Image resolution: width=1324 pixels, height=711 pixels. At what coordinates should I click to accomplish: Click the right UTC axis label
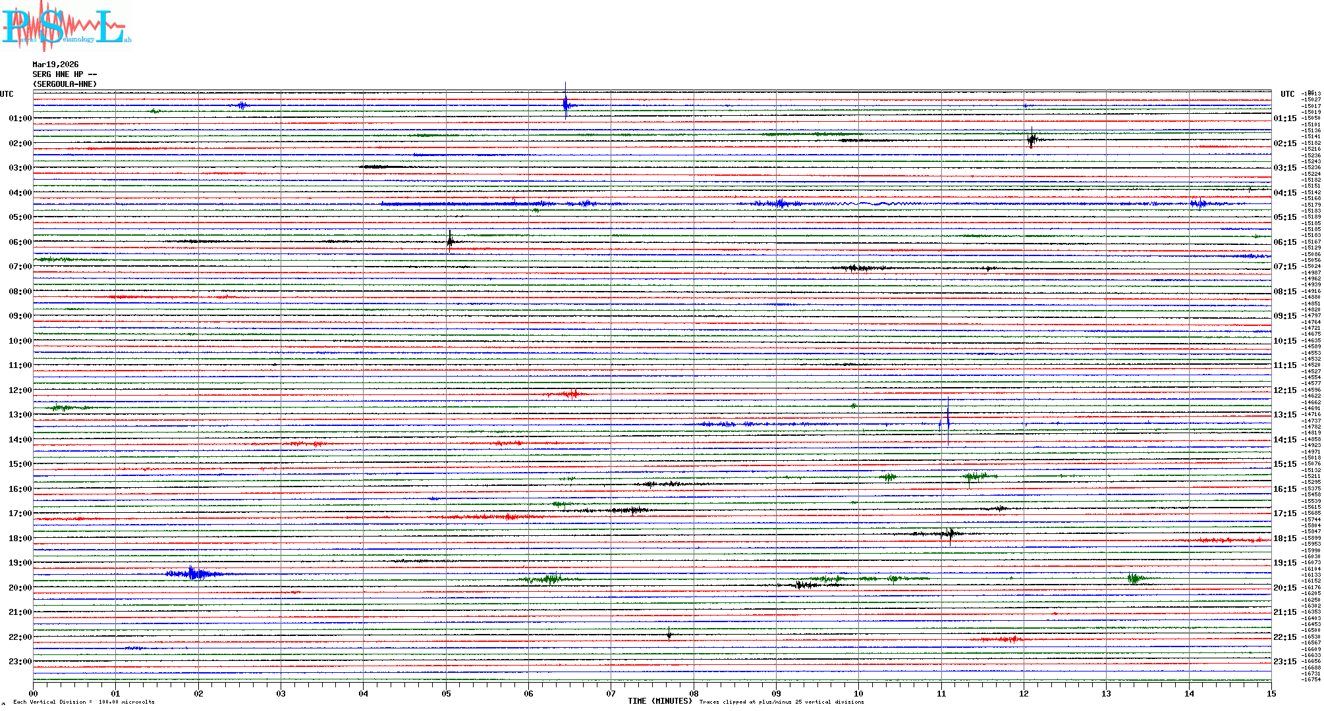[1287, 94]
